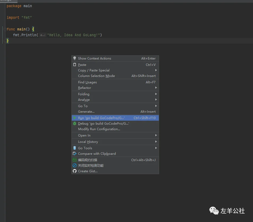Choose Generate... from the context menu

click(86, 112)
